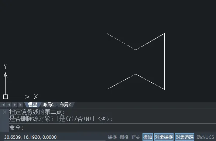Click the 命令 command input line
The width and height of the screenshot is (216, 141).
[x=112, y=127]
